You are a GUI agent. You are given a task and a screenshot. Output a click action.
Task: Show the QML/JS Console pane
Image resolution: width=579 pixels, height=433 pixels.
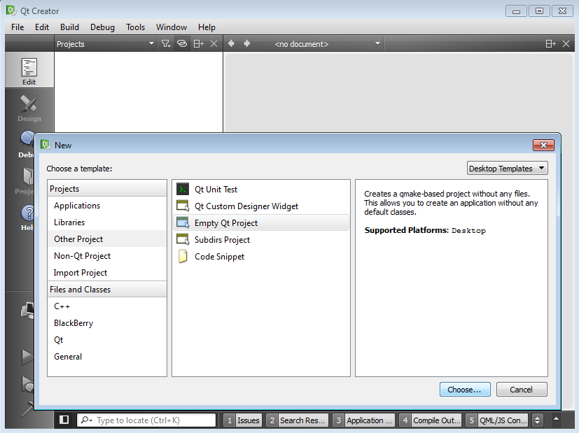pos(496,420)
